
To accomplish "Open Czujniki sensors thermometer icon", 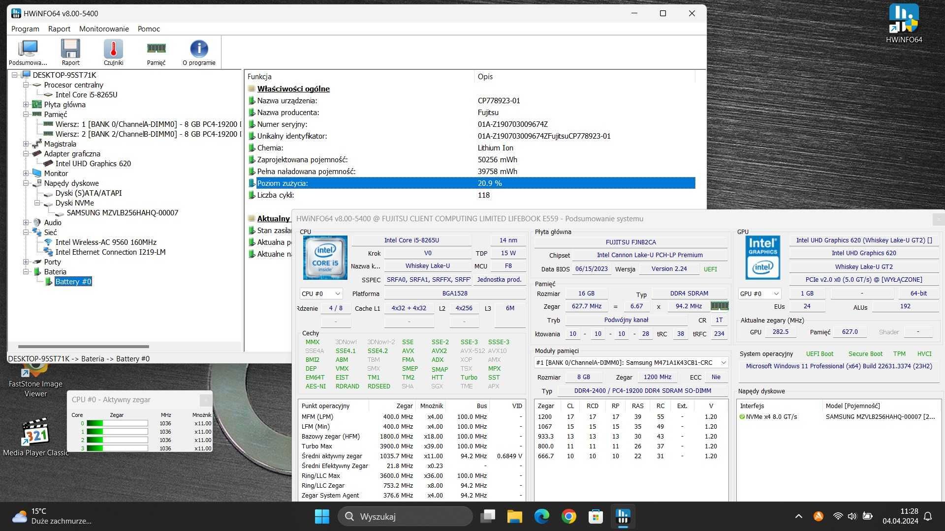I will point(113,52).
